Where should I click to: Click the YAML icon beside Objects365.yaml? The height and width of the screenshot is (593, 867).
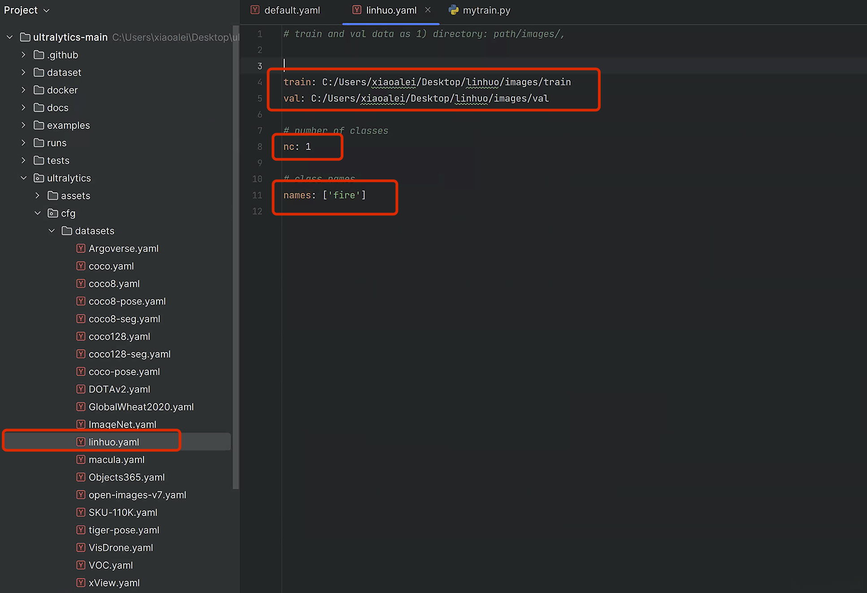pyautogui.click(x=81, y=477)
